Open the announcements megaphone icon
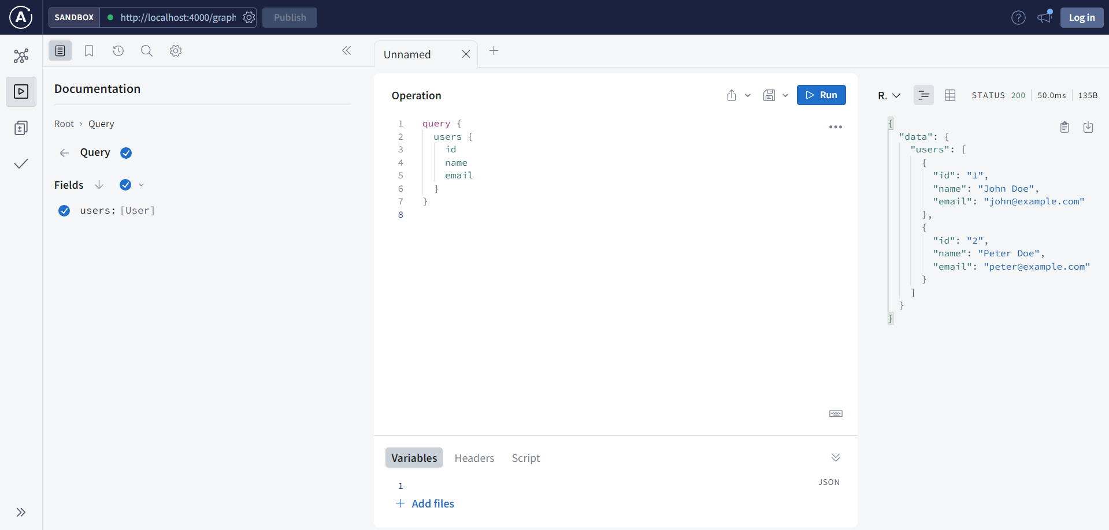Screen dimensions: 1109x530 pos(1044,17)
